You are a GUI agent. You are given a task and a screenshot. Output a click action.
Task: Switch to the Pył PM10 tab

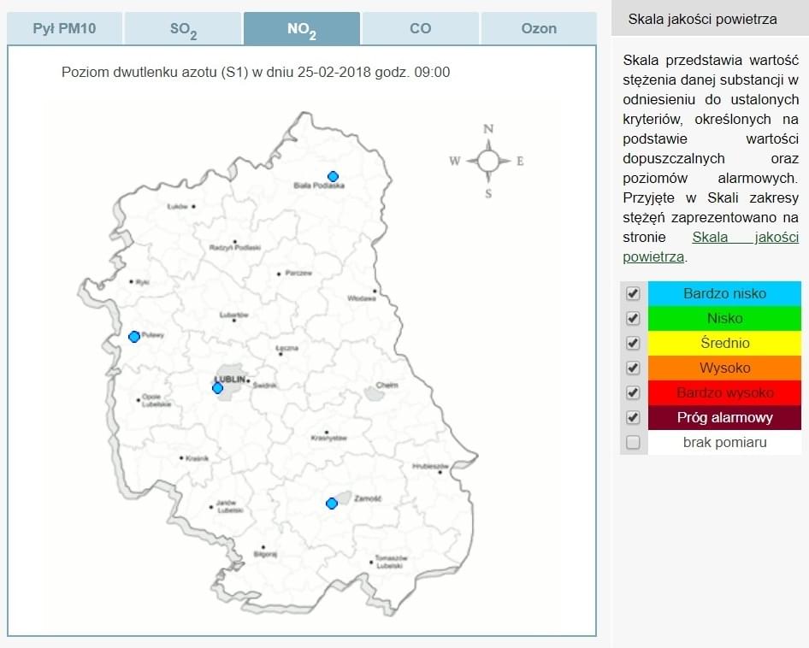(64, 28)
